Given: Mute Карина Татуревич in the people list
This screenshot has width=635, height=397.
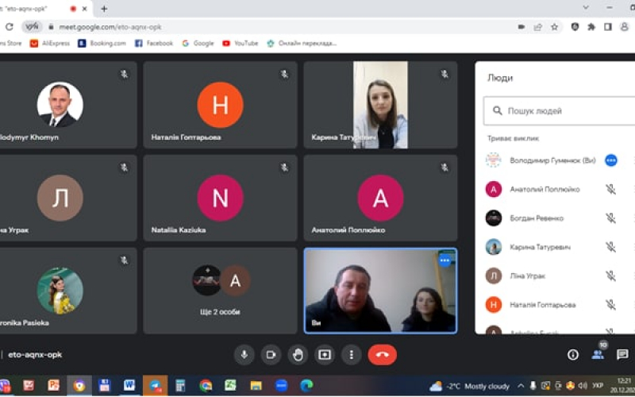Looking at the screenshot, I should (610, 247).
